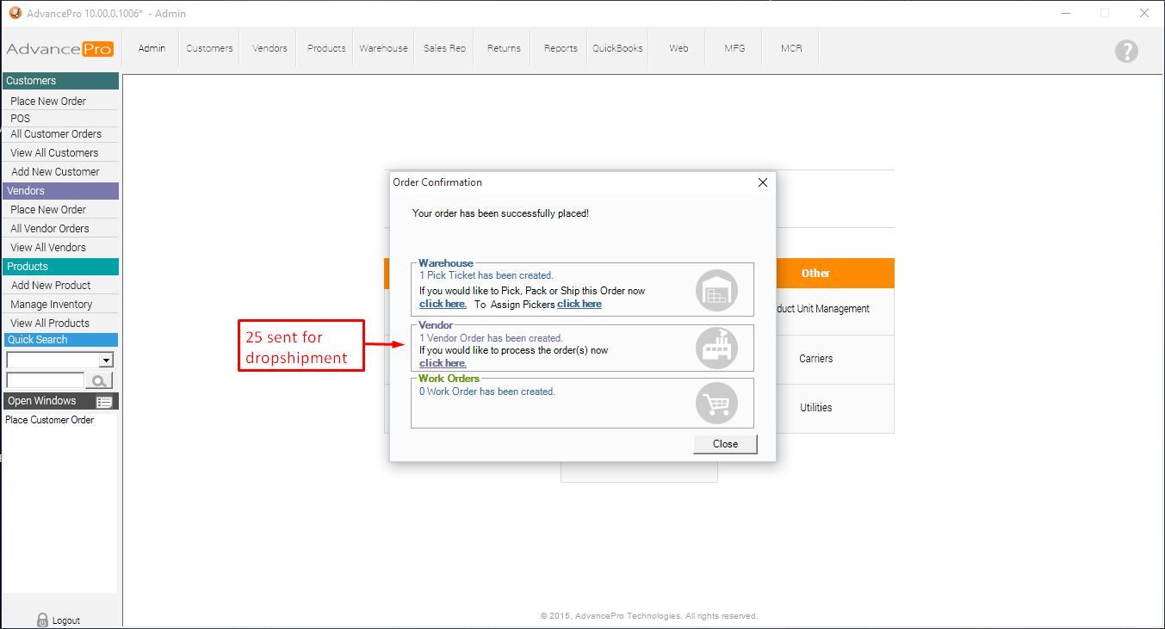Click the work orders shopping cart icon
Image resolution: width=1165 pixels, height=629 pixels.
tap(716, 403)
